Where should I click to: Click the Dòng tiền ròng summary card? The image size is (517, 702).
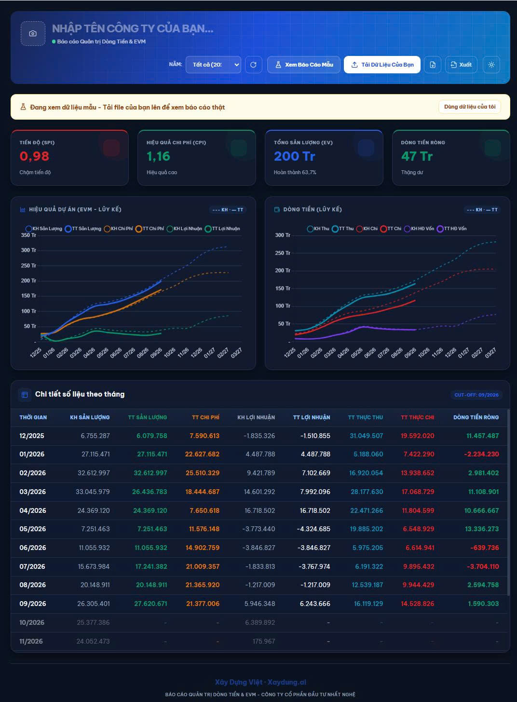[451, 157]
